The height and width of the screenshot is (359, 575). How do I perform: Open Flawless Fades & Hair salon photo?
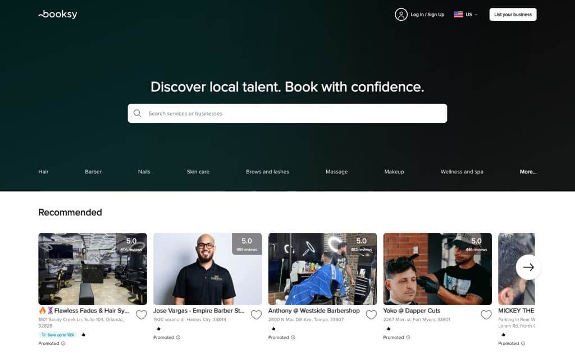click(93, 269)
